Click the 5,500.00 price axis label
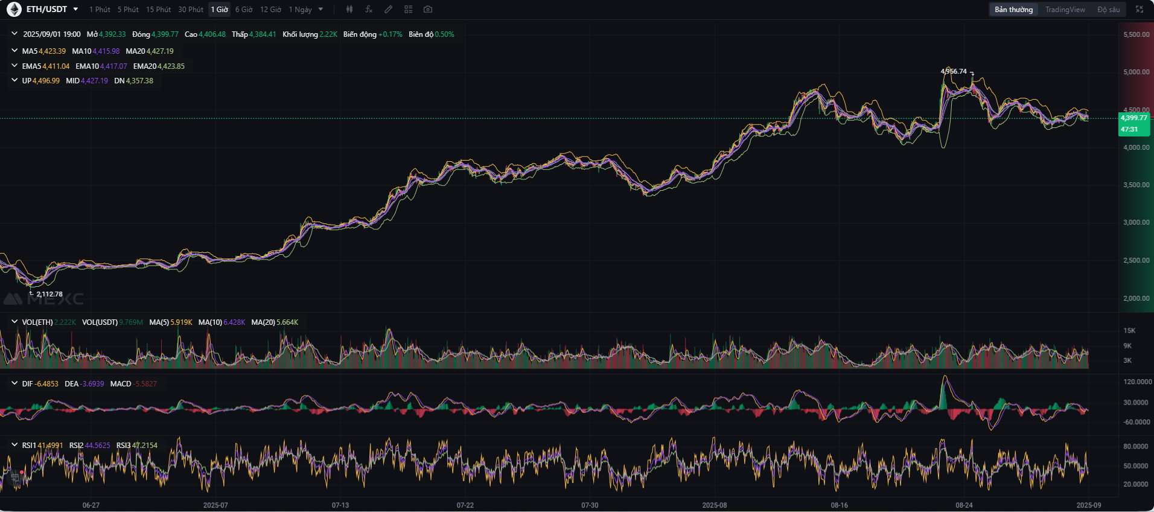This screenshot has height=512, width=1154. point(1136,34)
